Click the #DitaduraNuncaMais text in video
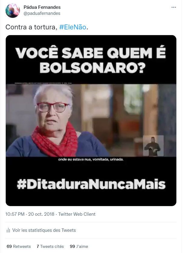This screenshot has height=253, width=183. (x=91, y=184)
